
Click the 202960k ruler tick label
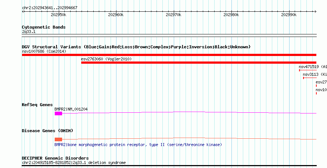116,15
